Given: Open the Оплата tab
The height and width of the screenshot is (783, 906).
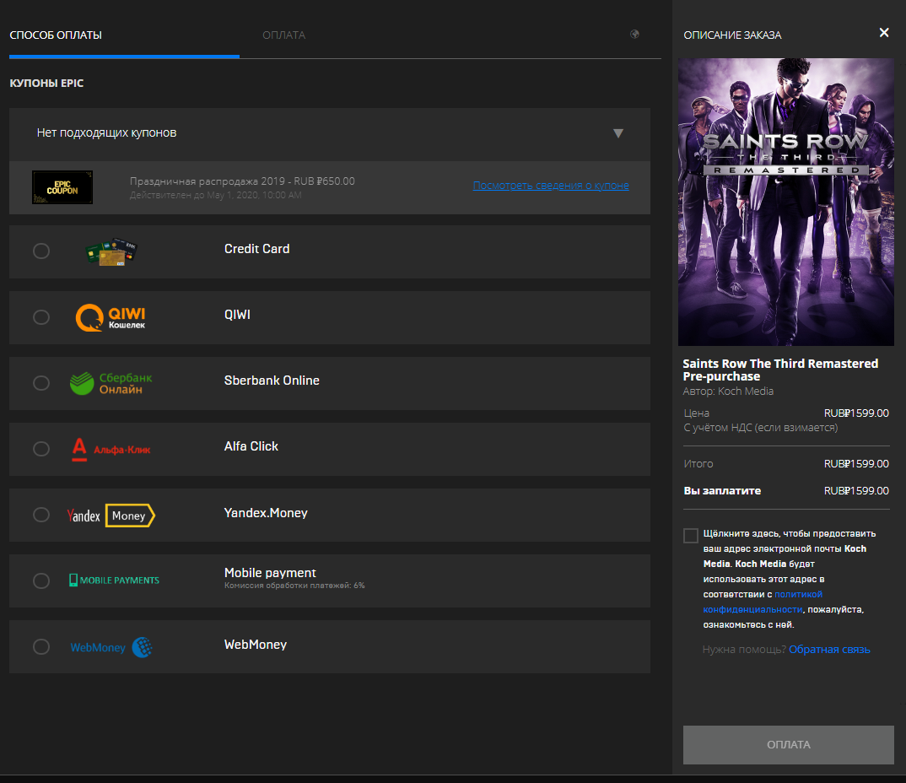Looking at the screenshot, I should coord(283,35).
